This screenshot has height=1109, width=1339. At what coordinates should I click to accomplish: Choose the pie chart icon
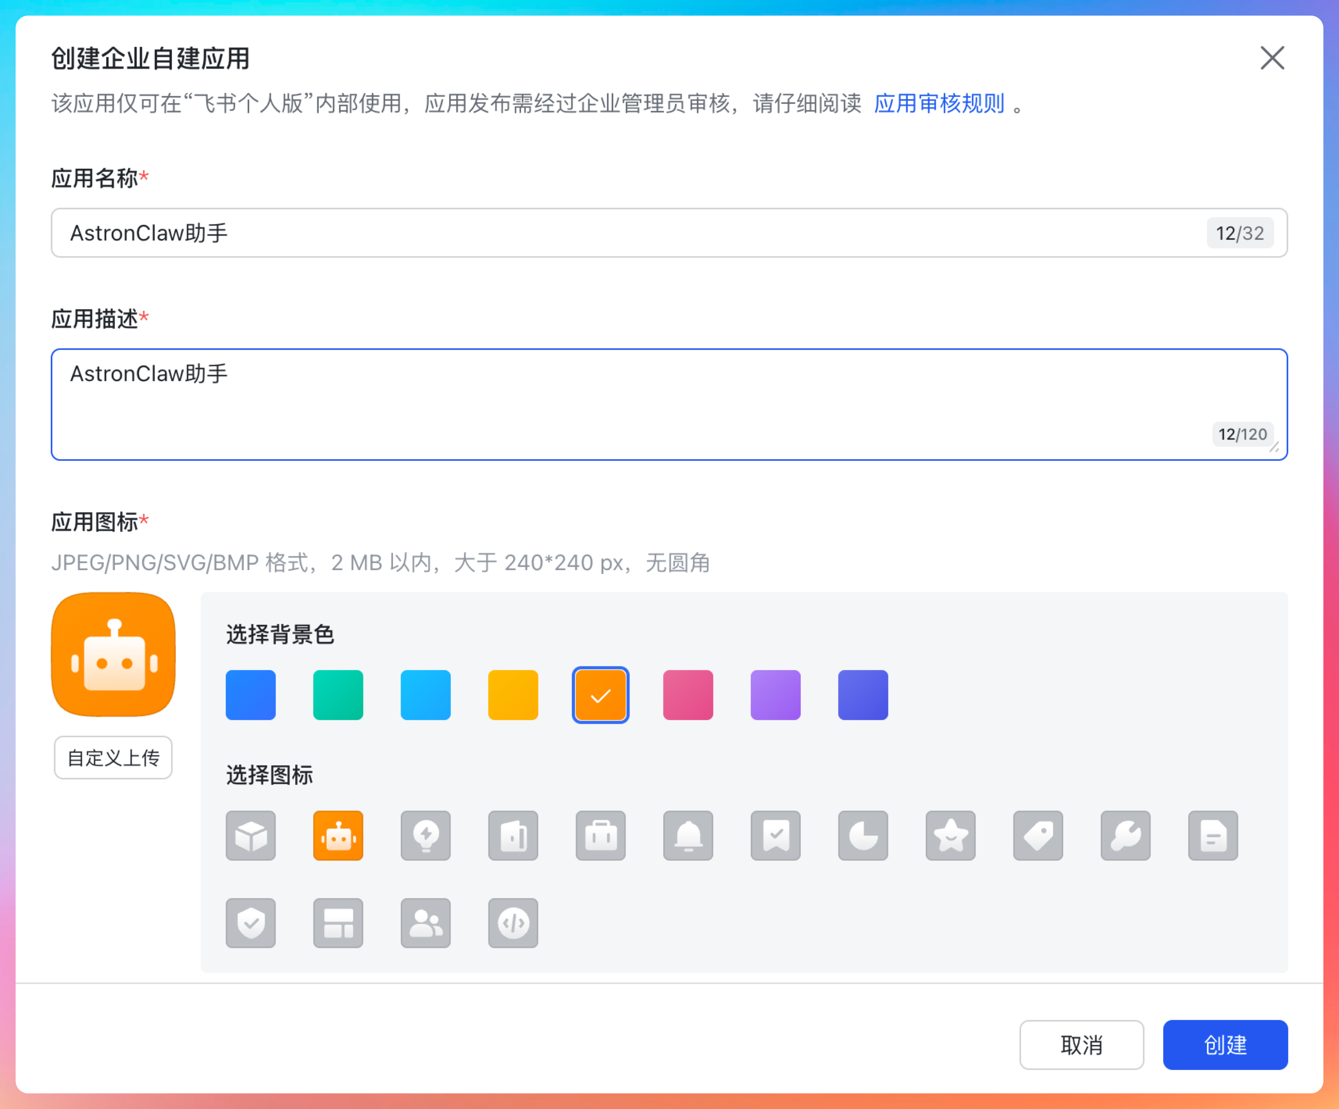(x=863, y=836)
